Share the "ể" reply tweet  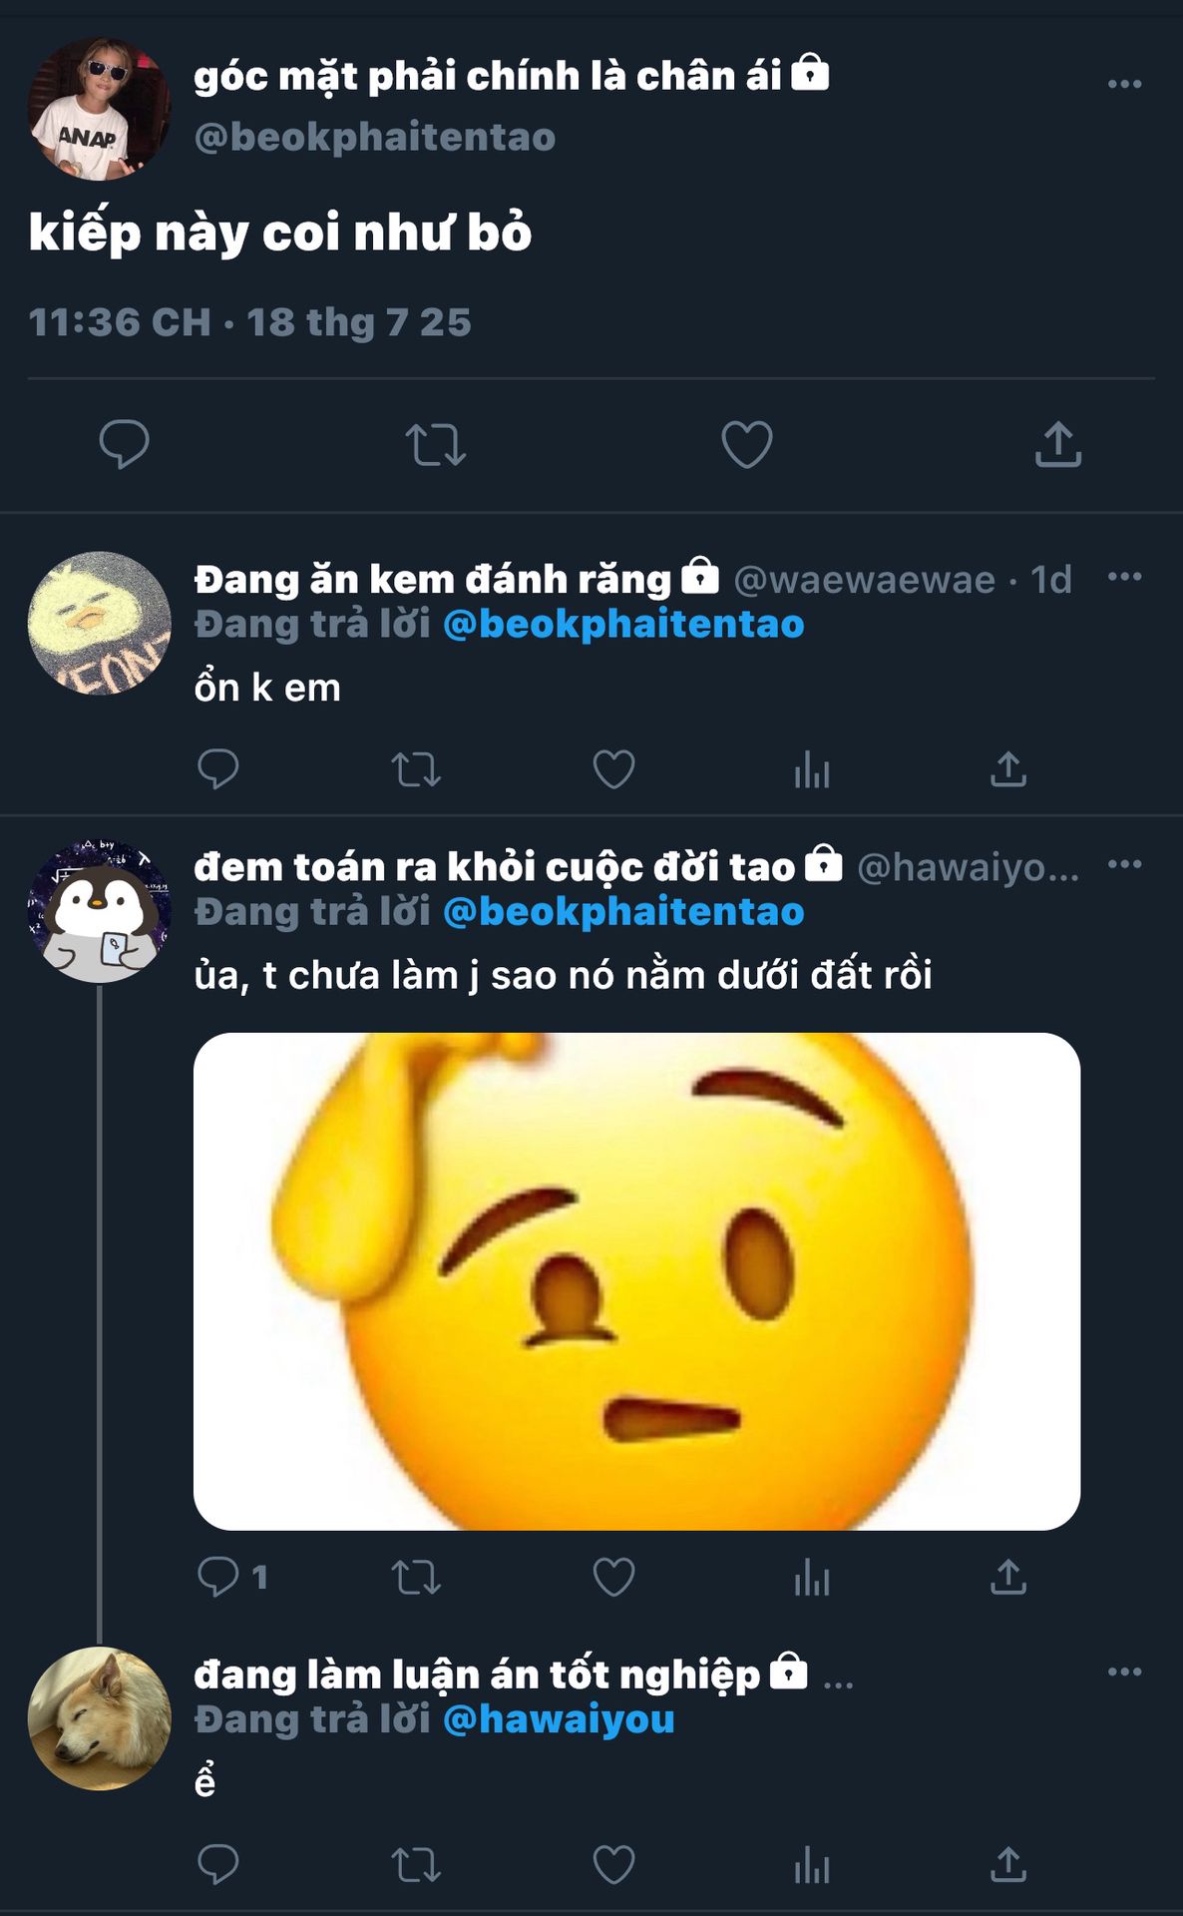click(1008, 1864)
